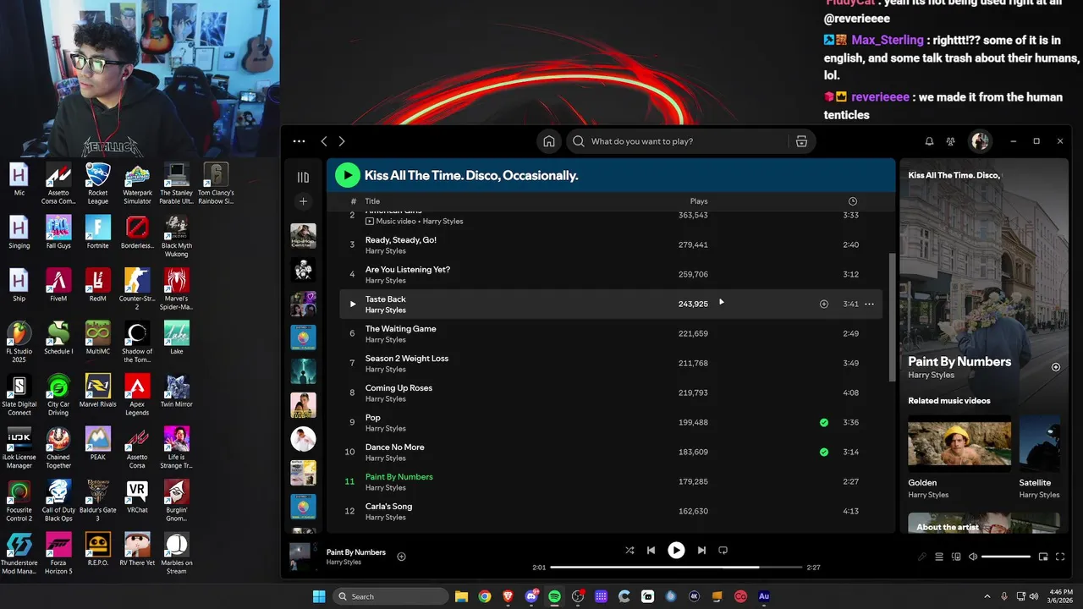Remove Pop from Liked Songs checkmark
Screen dimensions: 1083x609
[824, 422]
